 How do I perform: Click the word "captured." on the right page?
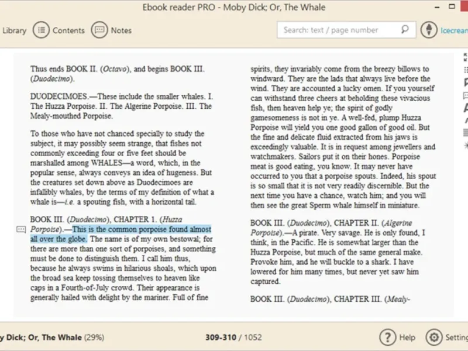[266, 281]
